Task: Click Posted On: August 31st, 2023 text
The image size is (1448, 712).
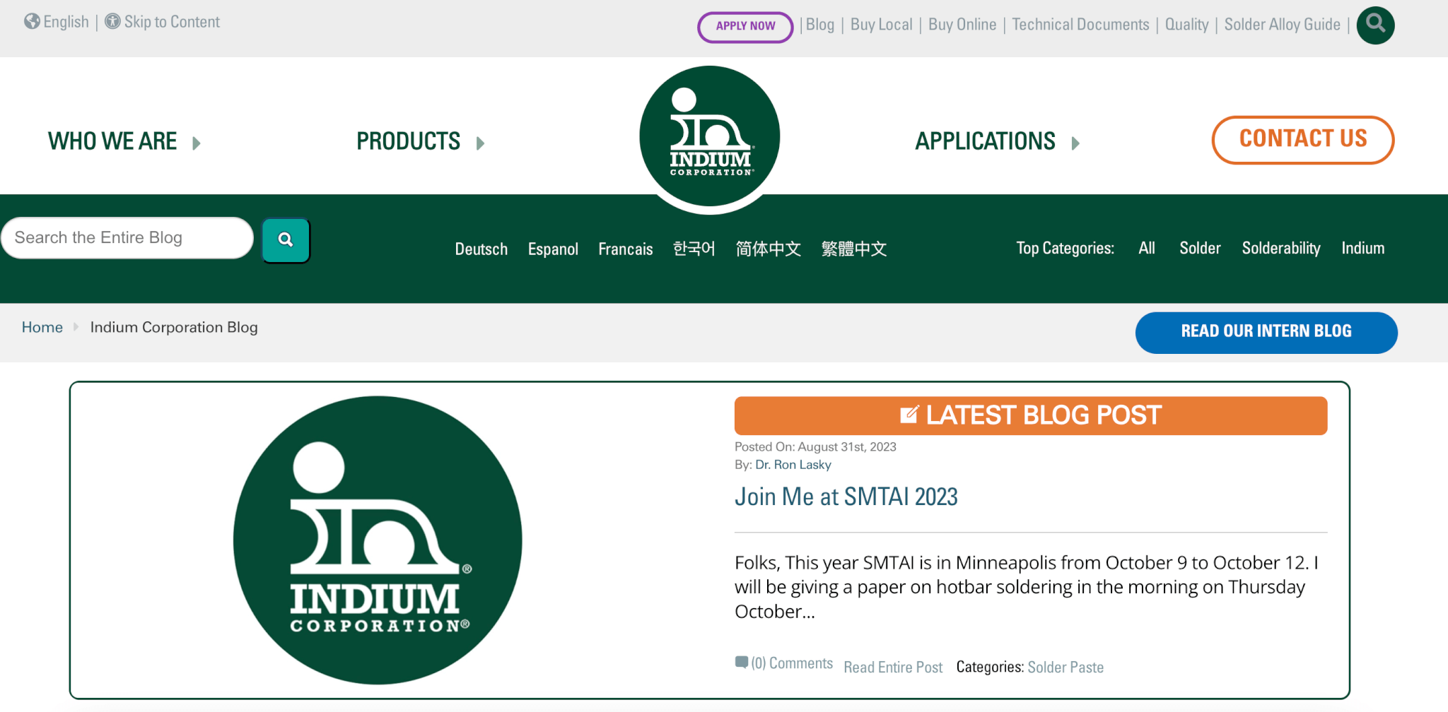Action: 815,447
